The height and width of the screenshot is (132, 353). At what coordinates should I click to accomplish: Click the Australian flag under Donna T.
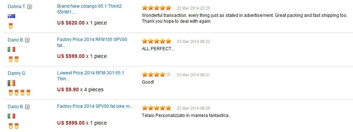(11, 16)
